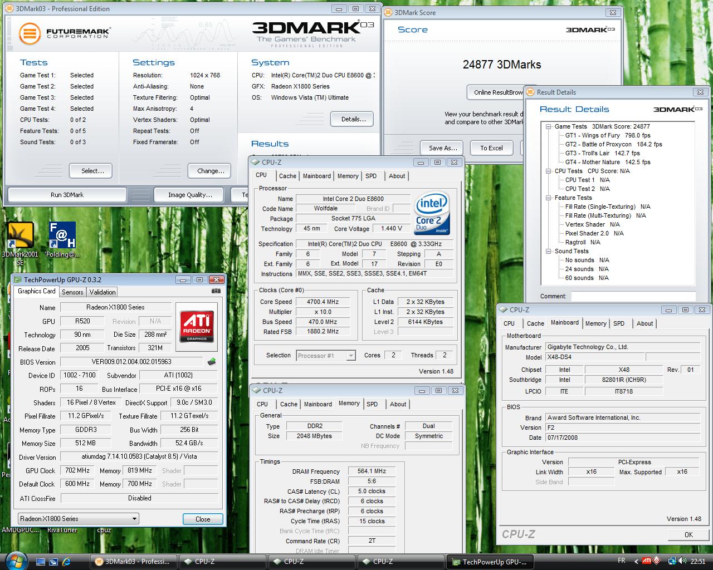Collapse the Feature Tests tree node
The image size is (713, 570).
coord(549,198)
